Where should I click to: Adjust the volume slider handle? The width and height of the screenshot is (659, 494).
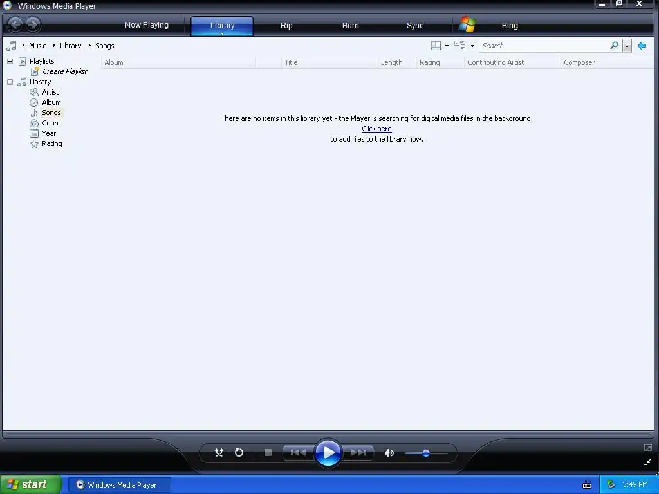[x=426, y=453]
